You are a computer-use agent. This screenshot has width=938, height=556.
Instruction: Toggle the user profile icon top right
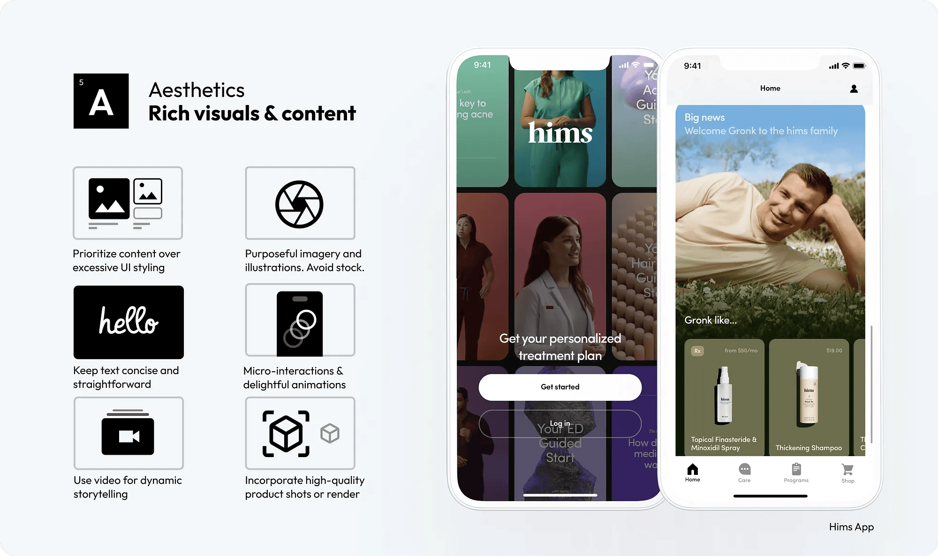[854, 89]
